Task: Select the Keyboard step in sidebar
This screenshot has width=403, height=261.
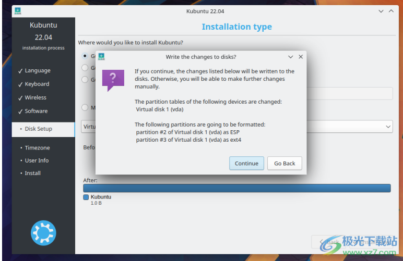Action: pos(37,84)
